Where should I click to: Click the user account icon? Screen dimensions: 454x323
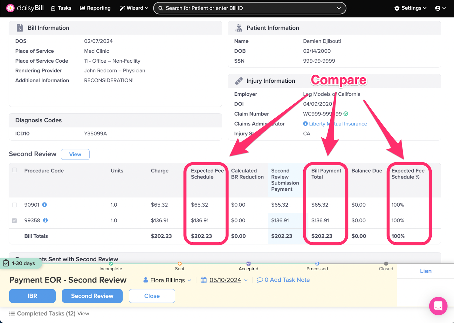(x=440, y=8)
